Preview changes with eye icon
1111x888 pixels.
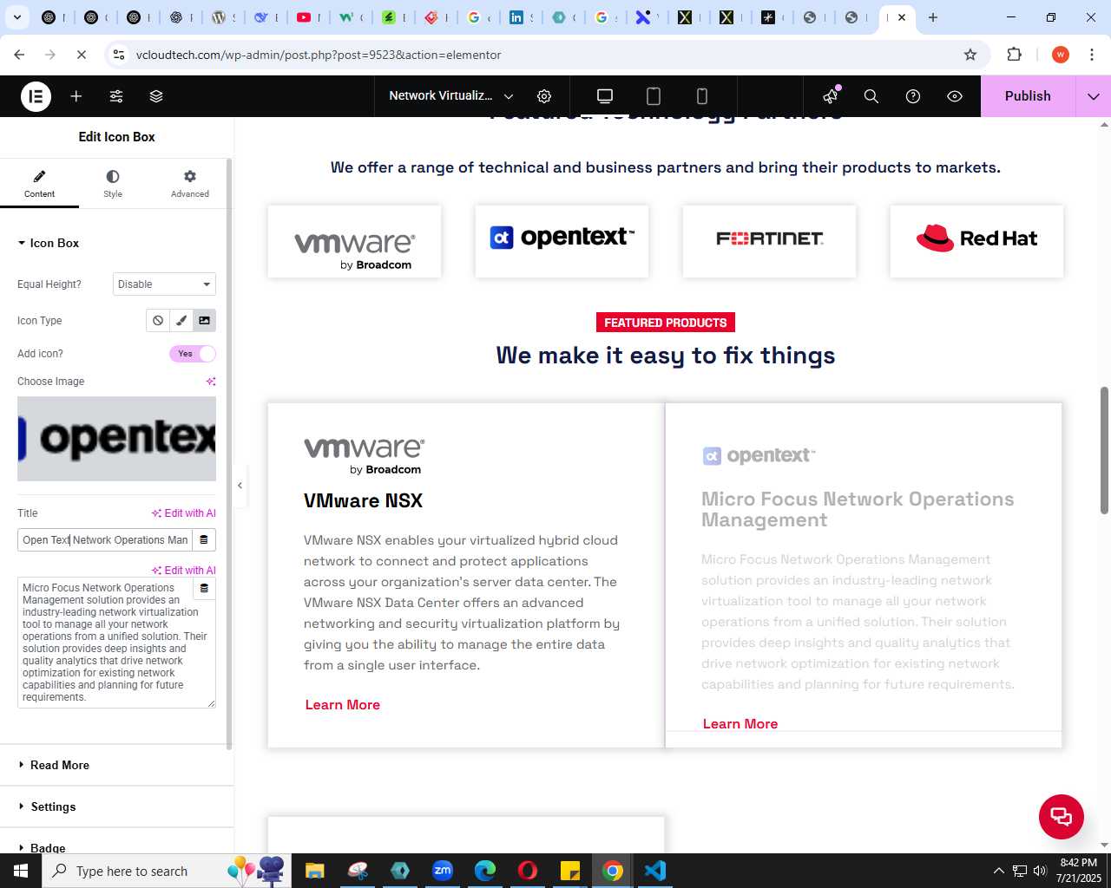[x=955, y=96]
